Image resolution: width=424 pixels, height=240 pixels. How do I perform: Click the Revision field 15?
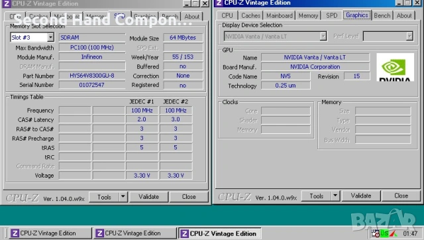(x=356, y=76)
